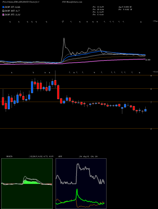Click the tall blue candle rising above 8
The width and height of the screenshot is (158, 209).
pyautogui.click(x=32, y=87)
